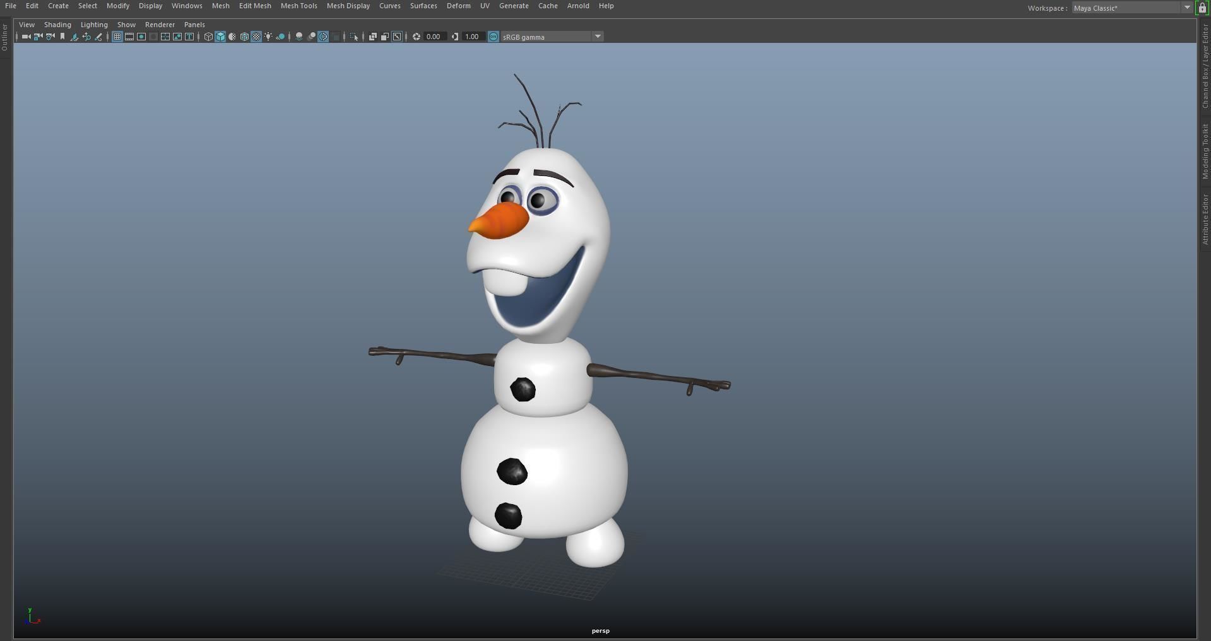Click the 2D Pan/Zoom icon
This screenshot has height=641, width=1211.
[x=86, y=37]
